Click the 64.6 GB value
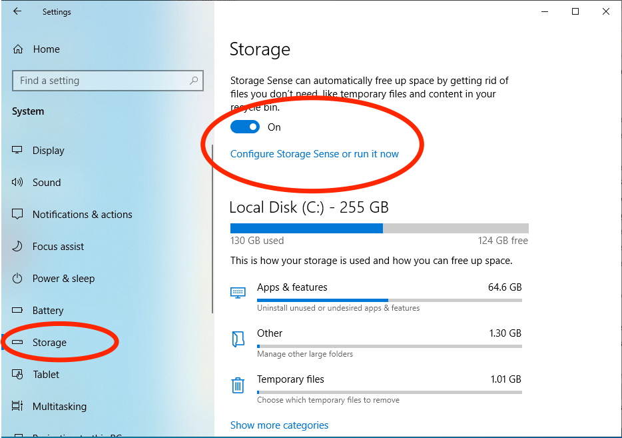Viewport: 622px width, 438px height. 505,287
